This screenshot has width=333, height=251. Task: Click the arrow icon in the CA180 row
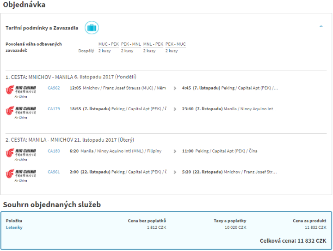coord(175,151)
